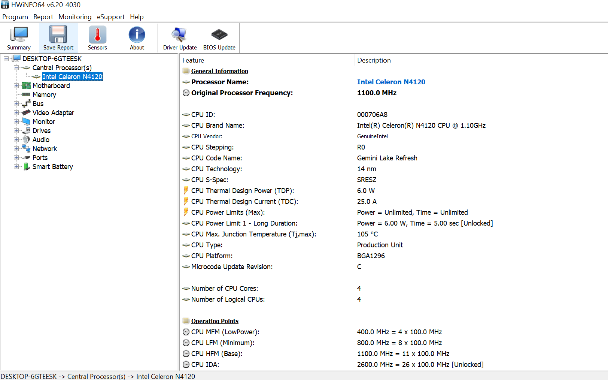Select the CPU S-Spec row
The height and width of the screenshot is (380, 608).
point(393,180)
